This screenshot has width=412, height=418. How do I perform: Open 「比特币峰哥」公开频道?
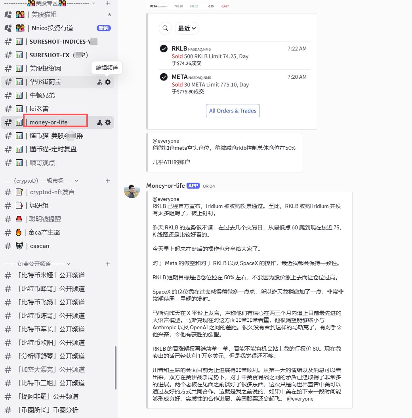57,289
